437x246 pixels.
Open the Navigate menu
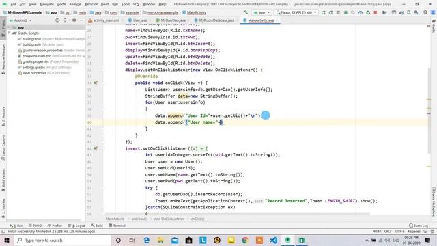[x=46, y=4]
